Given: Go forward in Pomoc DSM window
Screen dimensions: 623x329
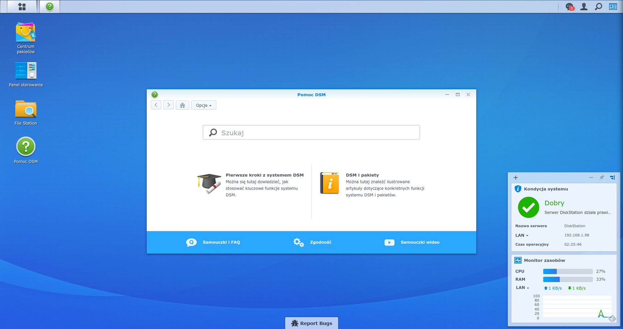Looking at the screenshot, I should [x=168, y=105].
